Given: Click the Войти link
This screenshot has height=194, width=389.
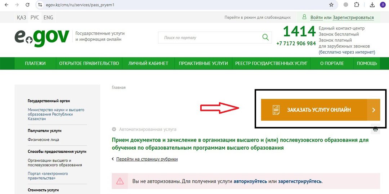Looking at the screenshot, I should point(317,18).
